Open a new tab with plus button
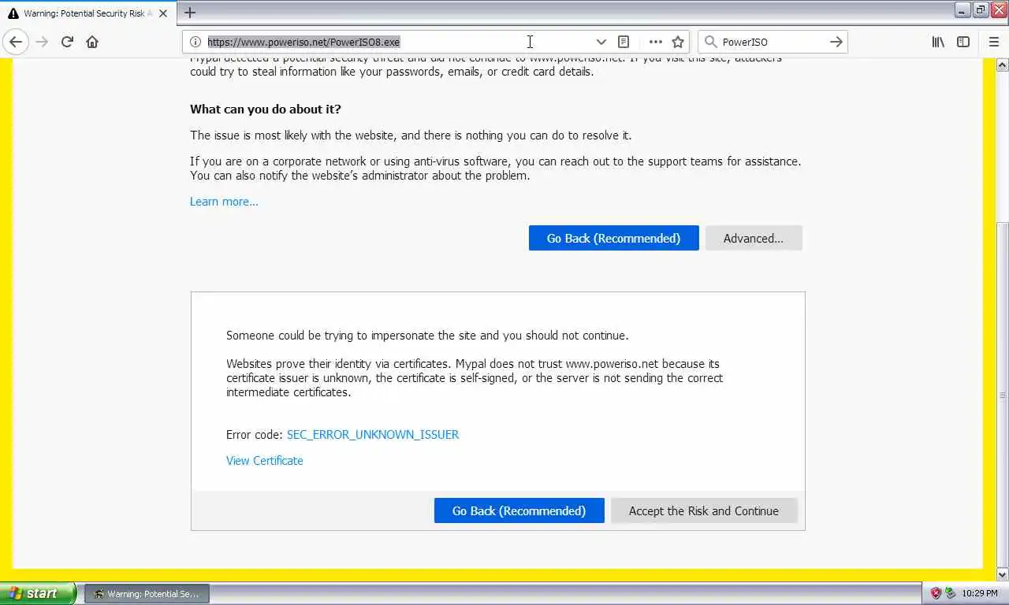1009x605 pixels. pos(190,13)
